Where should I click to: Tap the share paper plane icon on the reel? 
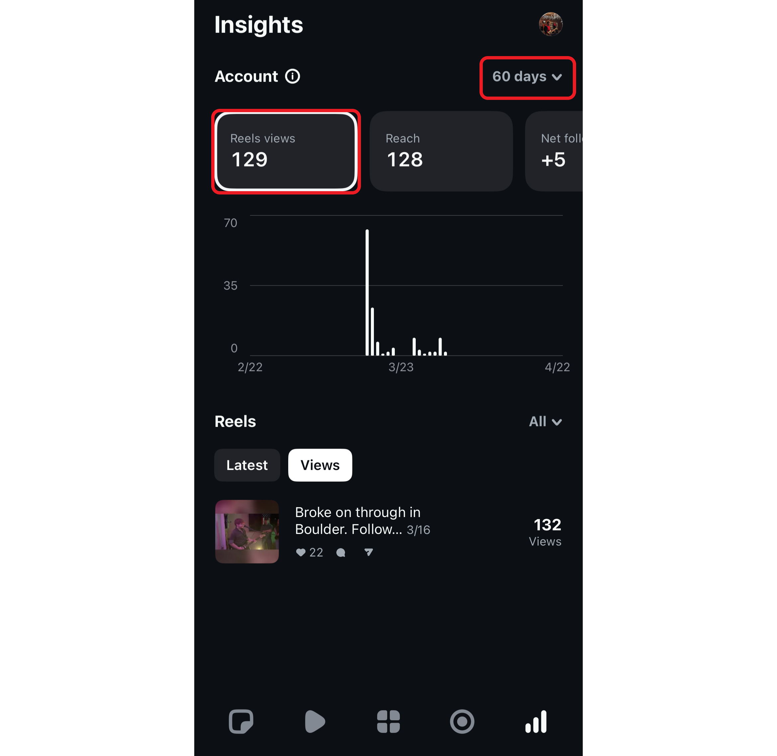(x=368, y=552)
